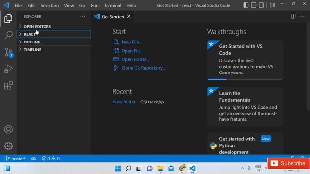Open File Explorer in taskbar

[x=160, y=169]
